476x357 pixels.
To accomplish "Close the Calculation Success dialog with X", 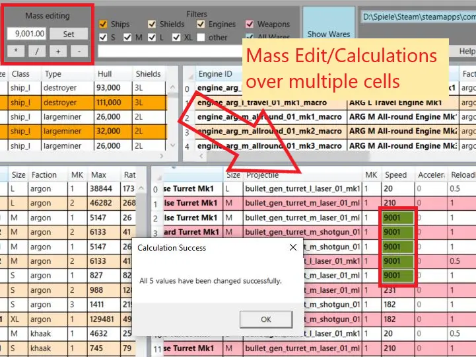I will 293,247.
